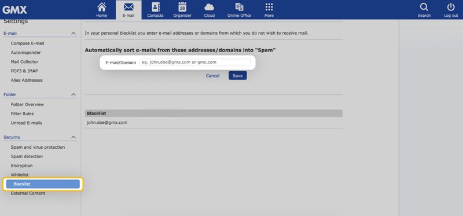Open Compose E-mail settings

tap(27, 43)
